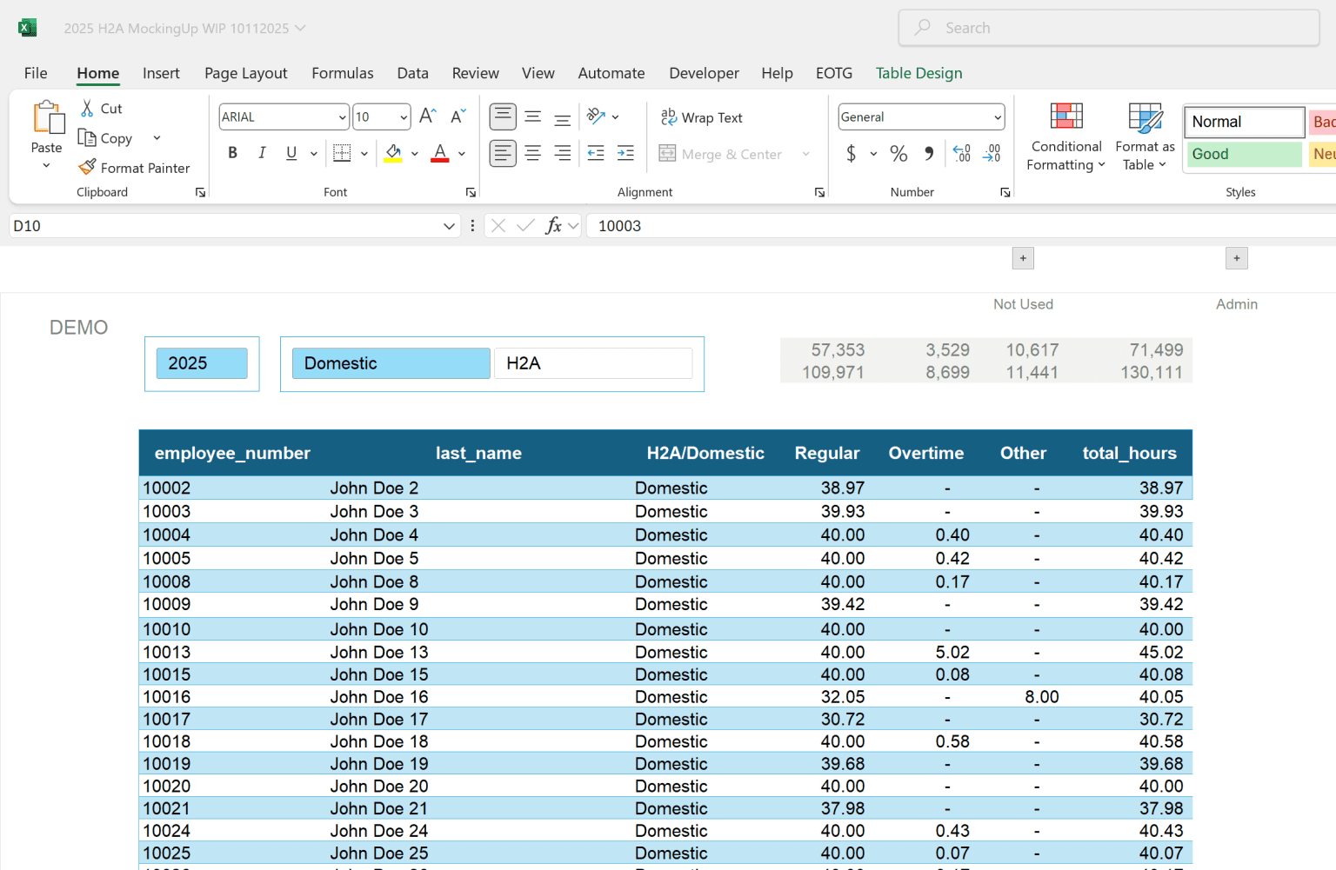Open the ARIAL font name dropdown

(341, 116)
